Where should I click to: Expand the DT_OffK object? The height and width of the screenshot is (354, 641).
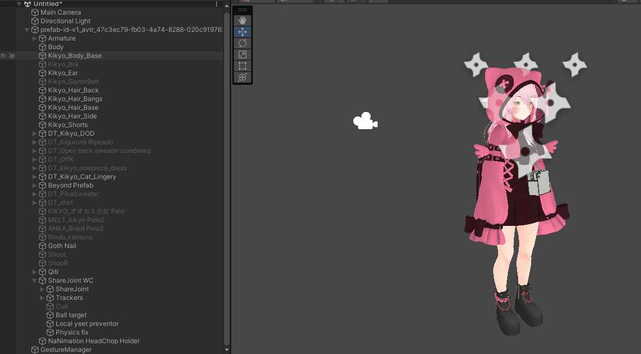tap(34, 159)
